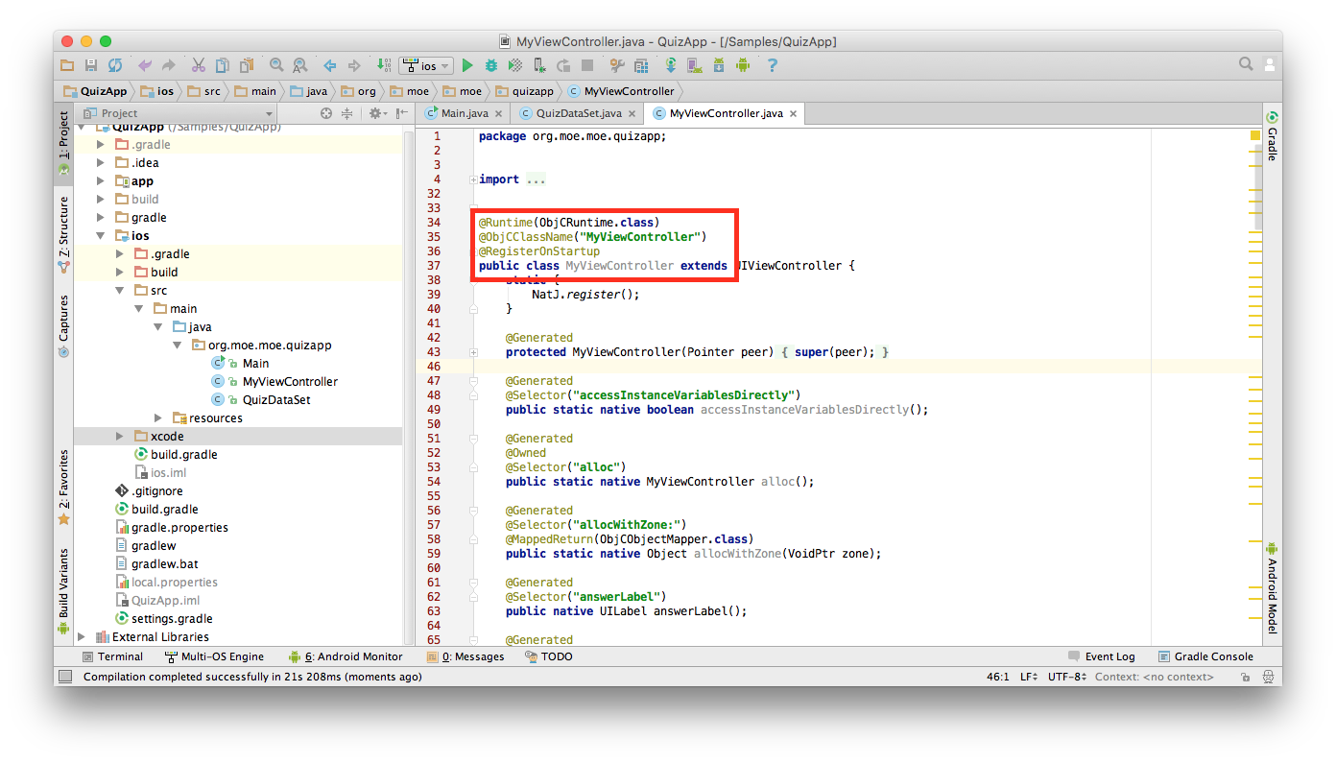Click the Attach debugger to process icon

539,65
